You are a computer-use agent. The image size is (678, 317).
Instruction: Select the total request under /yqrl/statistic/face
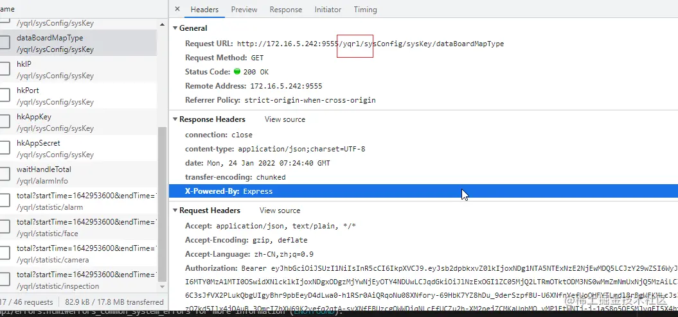(78, 228)
